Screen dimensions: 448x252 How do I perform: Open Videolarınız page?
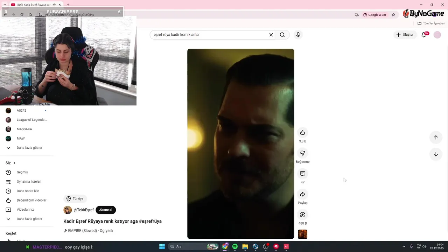pyautogui.click(x=27, y=210)
